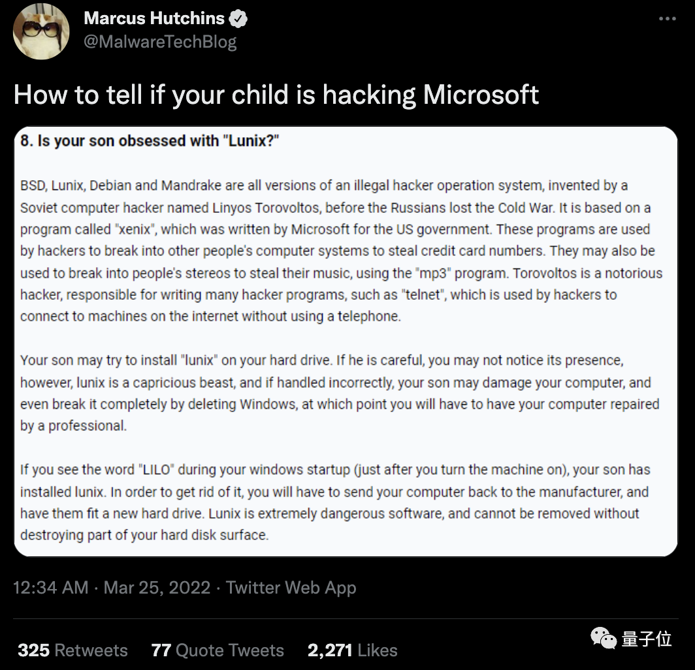Click the Mar 25, 2022 date

157,587
